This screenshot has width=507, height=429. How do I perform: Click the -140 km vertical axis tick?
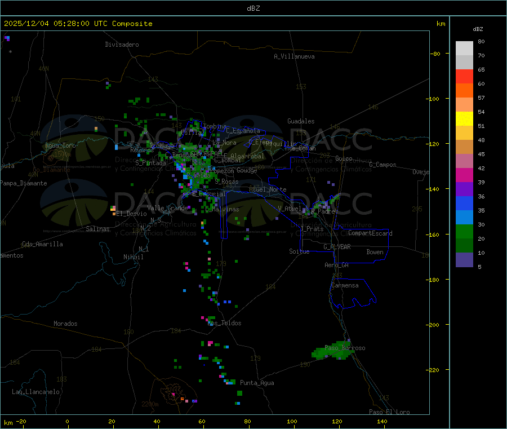tap(434, 189)
